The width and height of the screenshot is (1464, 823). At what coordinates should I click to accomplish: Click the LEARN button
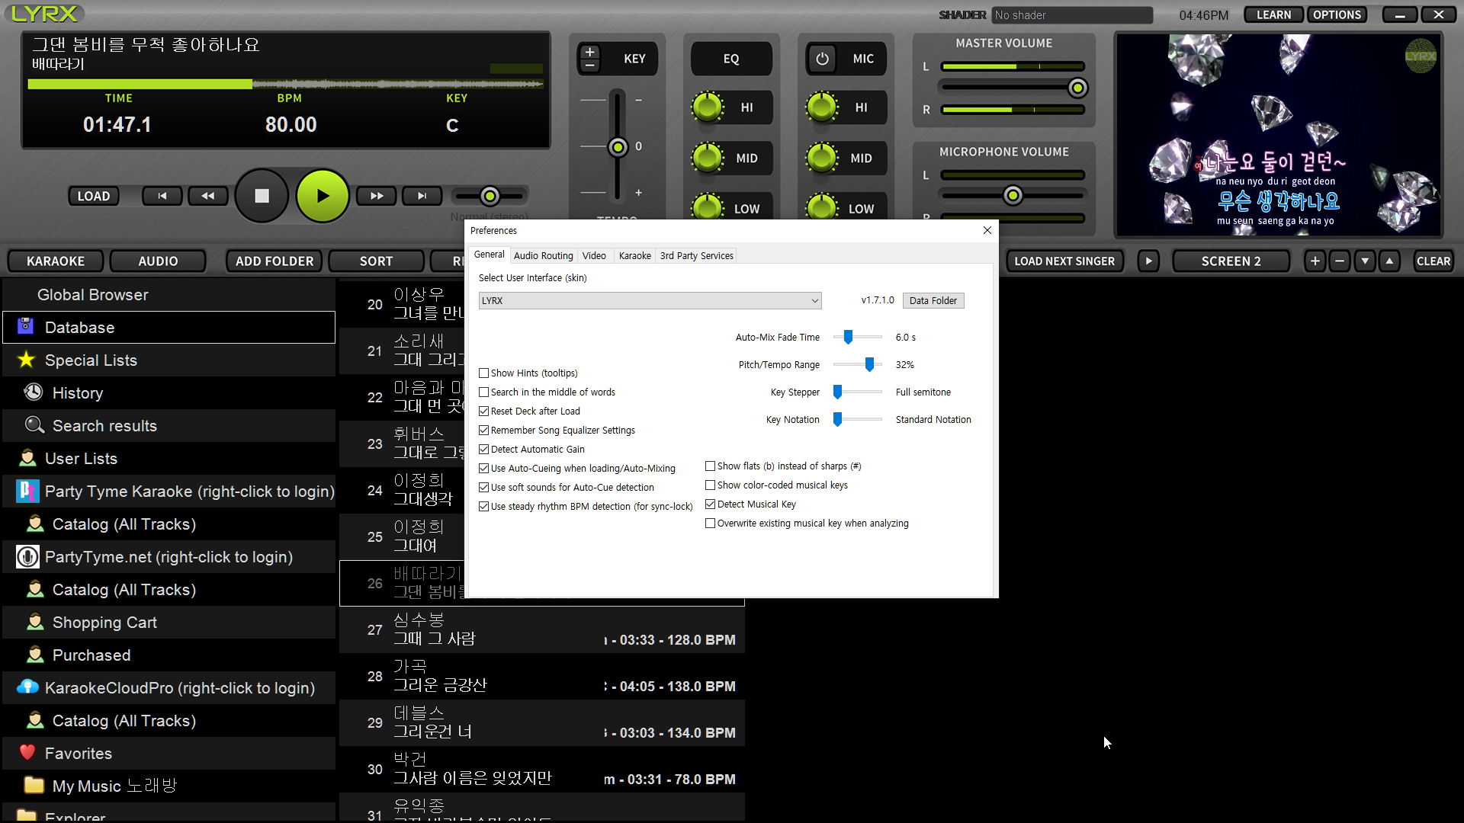tap(1274, 15)
